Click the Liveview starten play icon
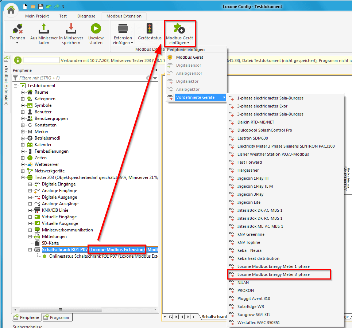The height and width of the screenshot is (328, 352). point(96,28)
